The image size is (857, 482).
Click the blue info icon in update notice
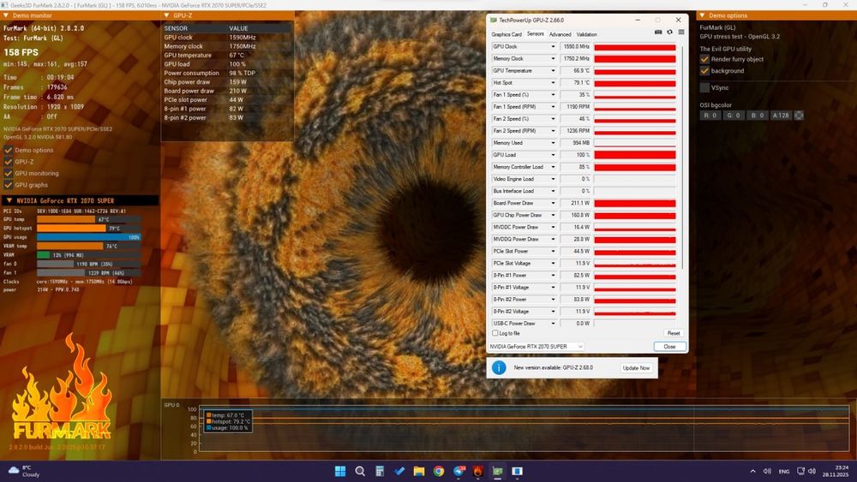point(499,367)
